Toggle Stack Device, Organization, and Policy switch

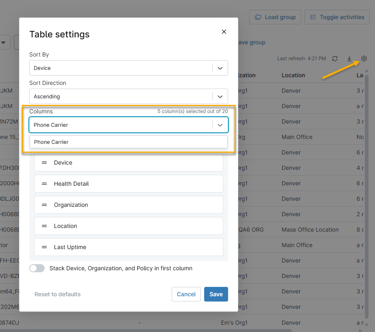coord(37,268)
